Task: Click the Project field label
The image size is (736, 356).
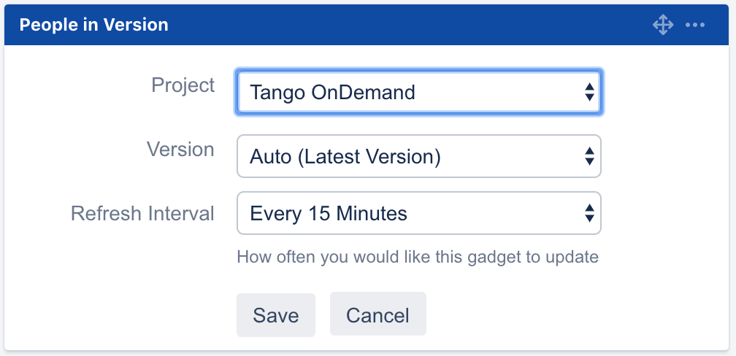Action: click(183, 85)
